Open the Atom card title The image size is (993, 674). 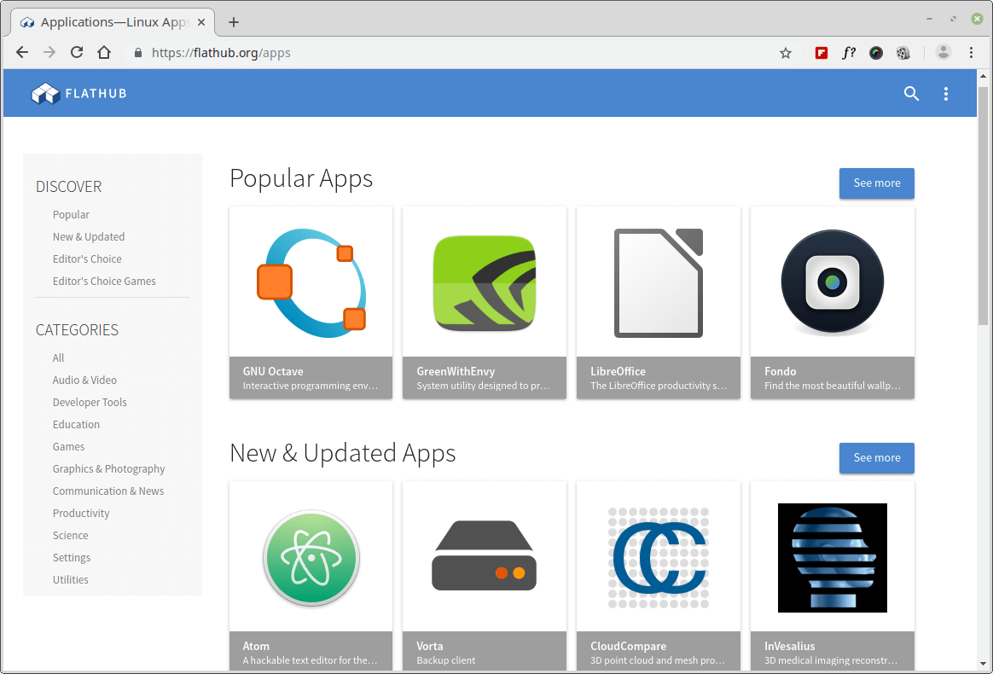point(256,646)
